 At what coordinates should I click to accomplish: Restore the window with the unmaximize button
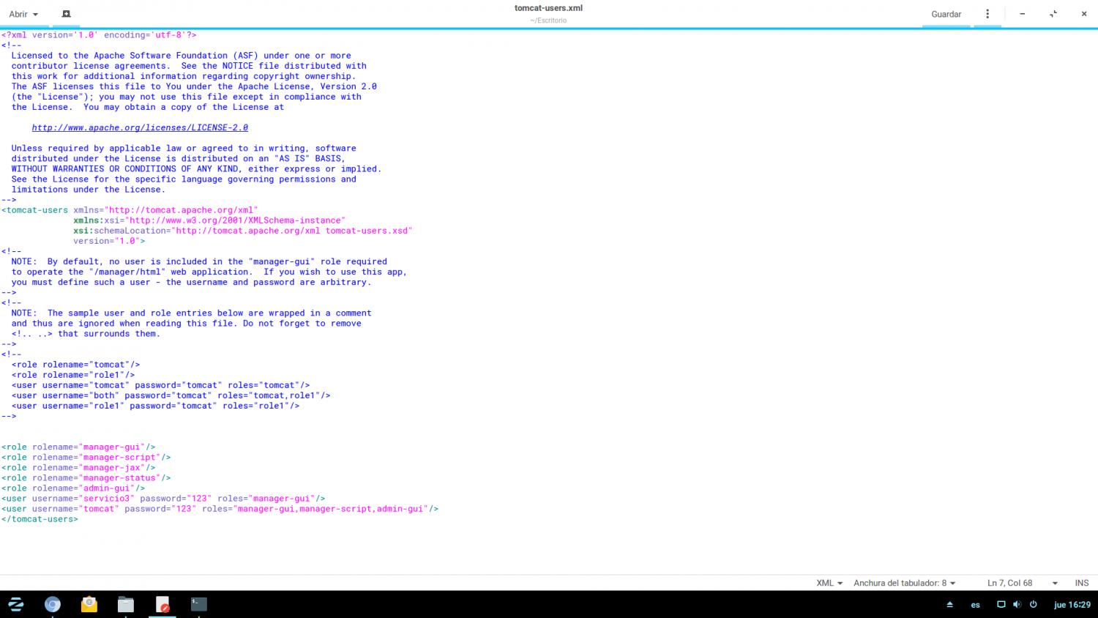click(1053, 14)
